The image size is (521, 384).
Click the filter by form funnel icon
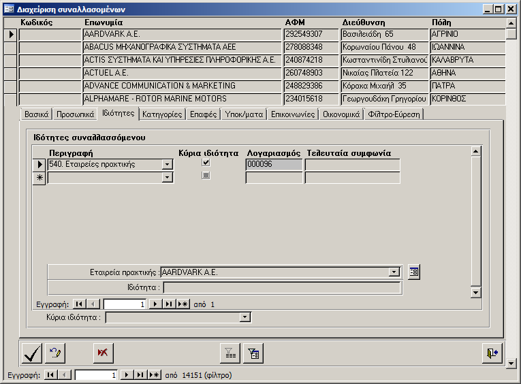click(x=230, y=353)
